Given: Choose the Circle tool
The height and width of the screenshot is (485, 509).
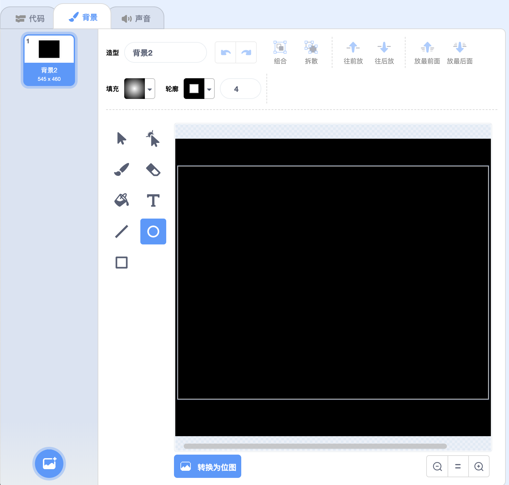Looking at the screenshot, I should 153,231.
